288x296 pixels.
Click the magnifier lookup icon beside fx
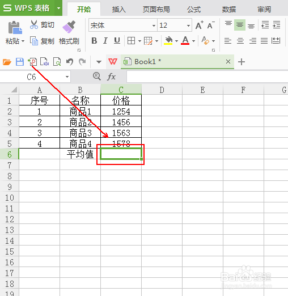[97, 77]
